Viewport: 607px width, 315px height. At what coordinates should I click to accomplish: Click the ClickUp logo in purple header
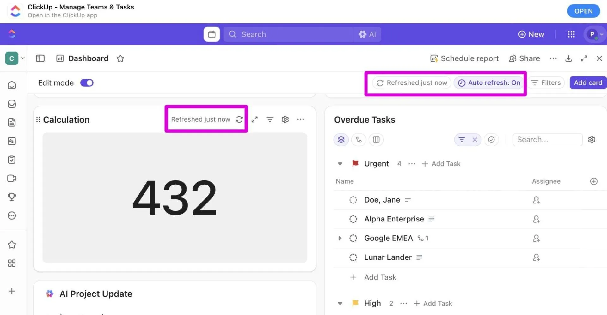point(12,34)
